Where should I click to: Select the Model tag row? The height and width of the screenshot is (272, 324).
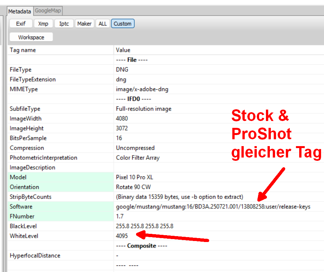18,177
